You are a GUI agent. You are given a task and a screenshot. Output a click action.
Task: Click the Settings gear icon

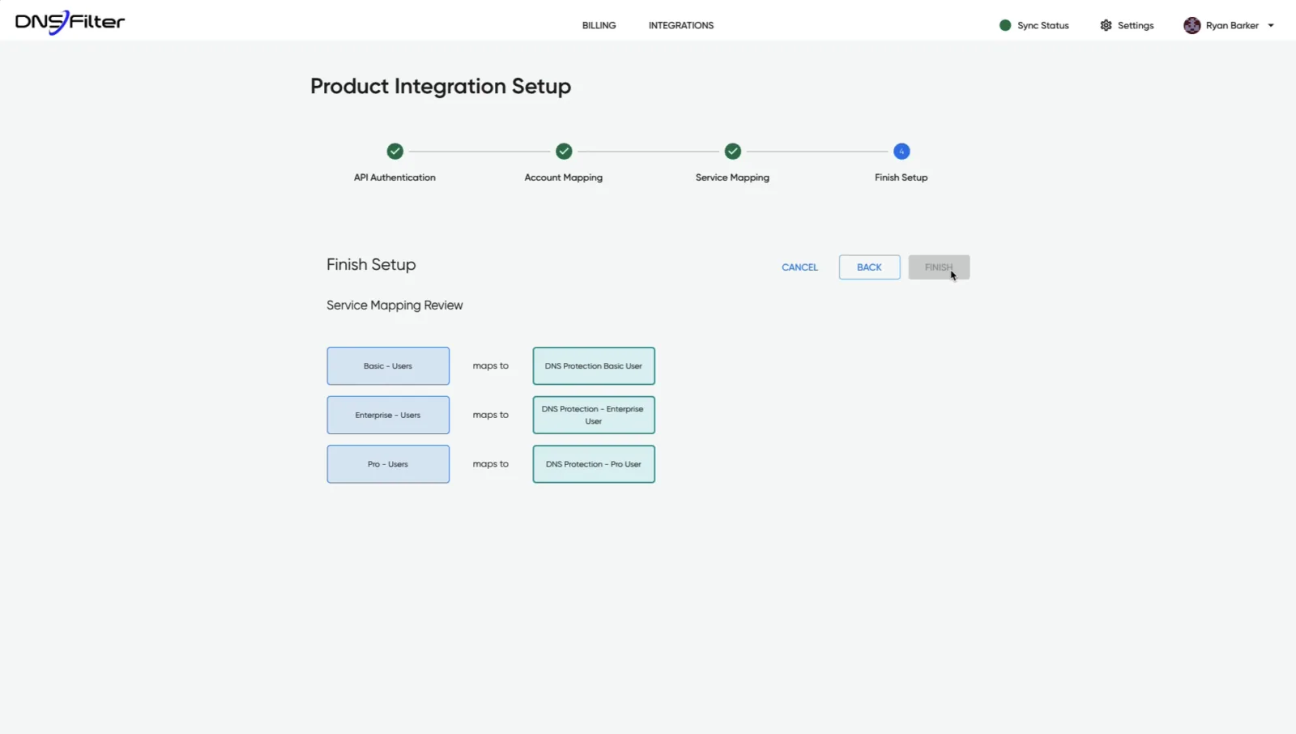[x=1106, y=25]
